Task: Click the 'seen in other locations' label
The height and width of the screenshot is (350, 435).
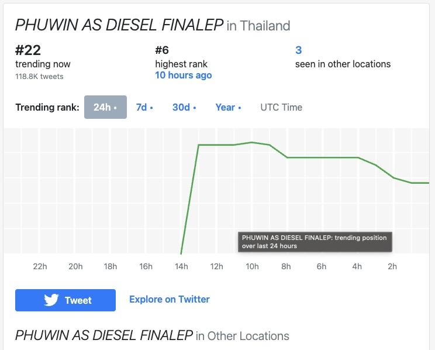Action: 343,64
